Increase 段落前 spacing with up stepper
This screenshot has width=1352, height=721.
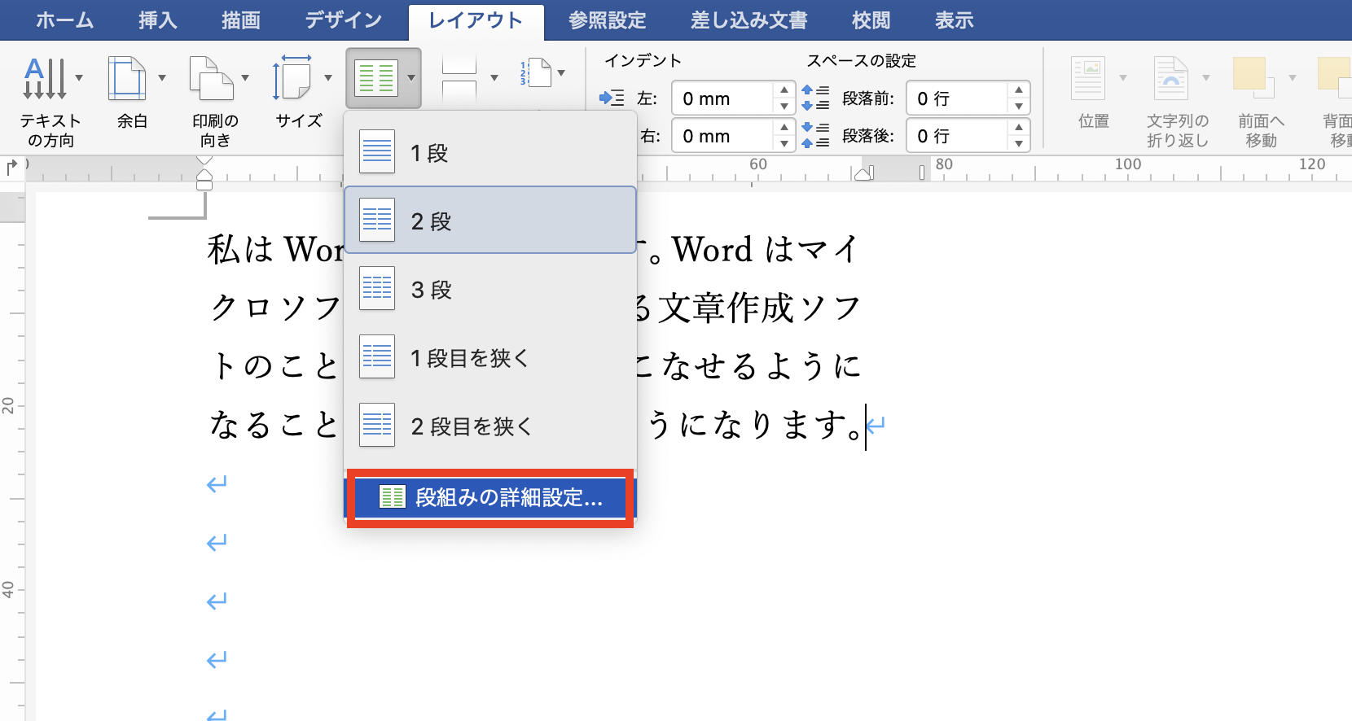pyautogui.click(x=1019, y=90)
